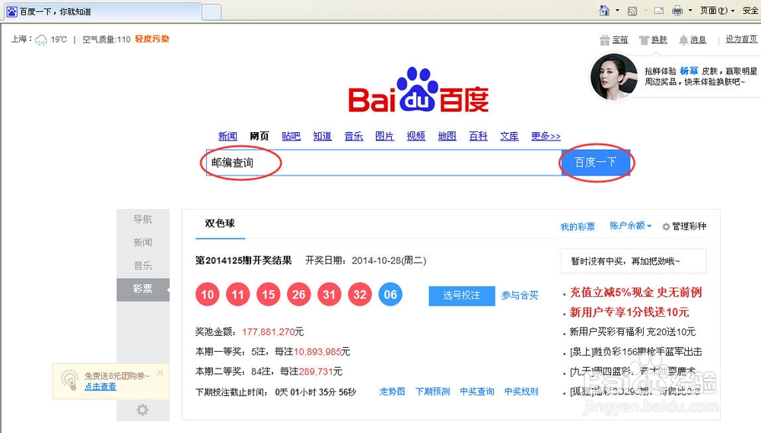761x433 pixels.
Task: Open the 文库 search category
Action: click(x=510, y=136)
